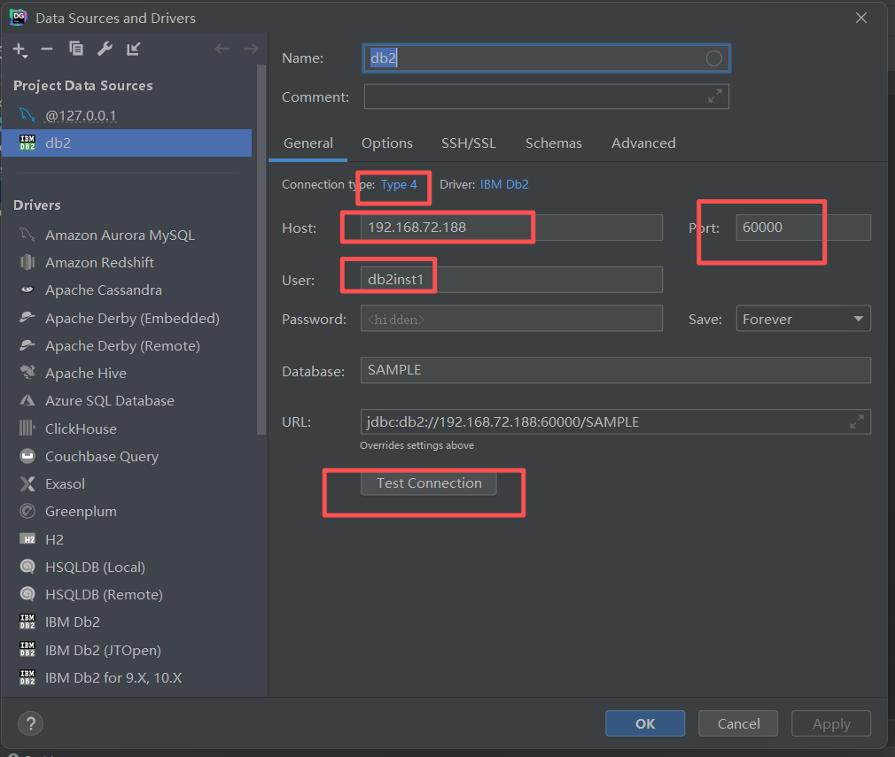Viewport: 895px width, 757px height.
Task: Change connection type via Type 4 link
Action: click(399, 185)
